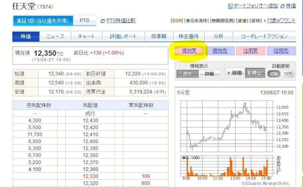Click the play arrow on 稼働

coord(229,73)
